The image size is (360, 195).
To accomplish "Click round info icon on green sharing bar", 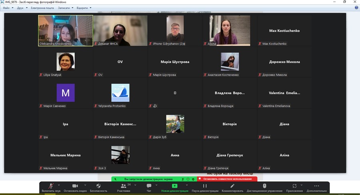I will pyautogui.click(x=188, y=179).
